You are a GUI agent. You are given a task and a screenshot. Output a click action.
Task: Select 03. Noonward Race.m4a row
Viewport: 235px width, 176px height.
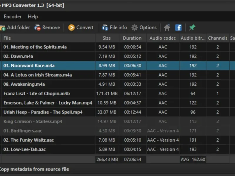tap(117, 65)
